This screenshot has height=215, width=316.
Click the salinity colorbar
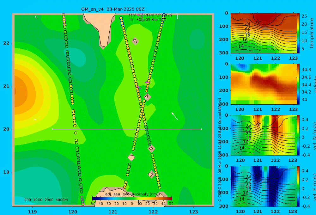[298, 84]
